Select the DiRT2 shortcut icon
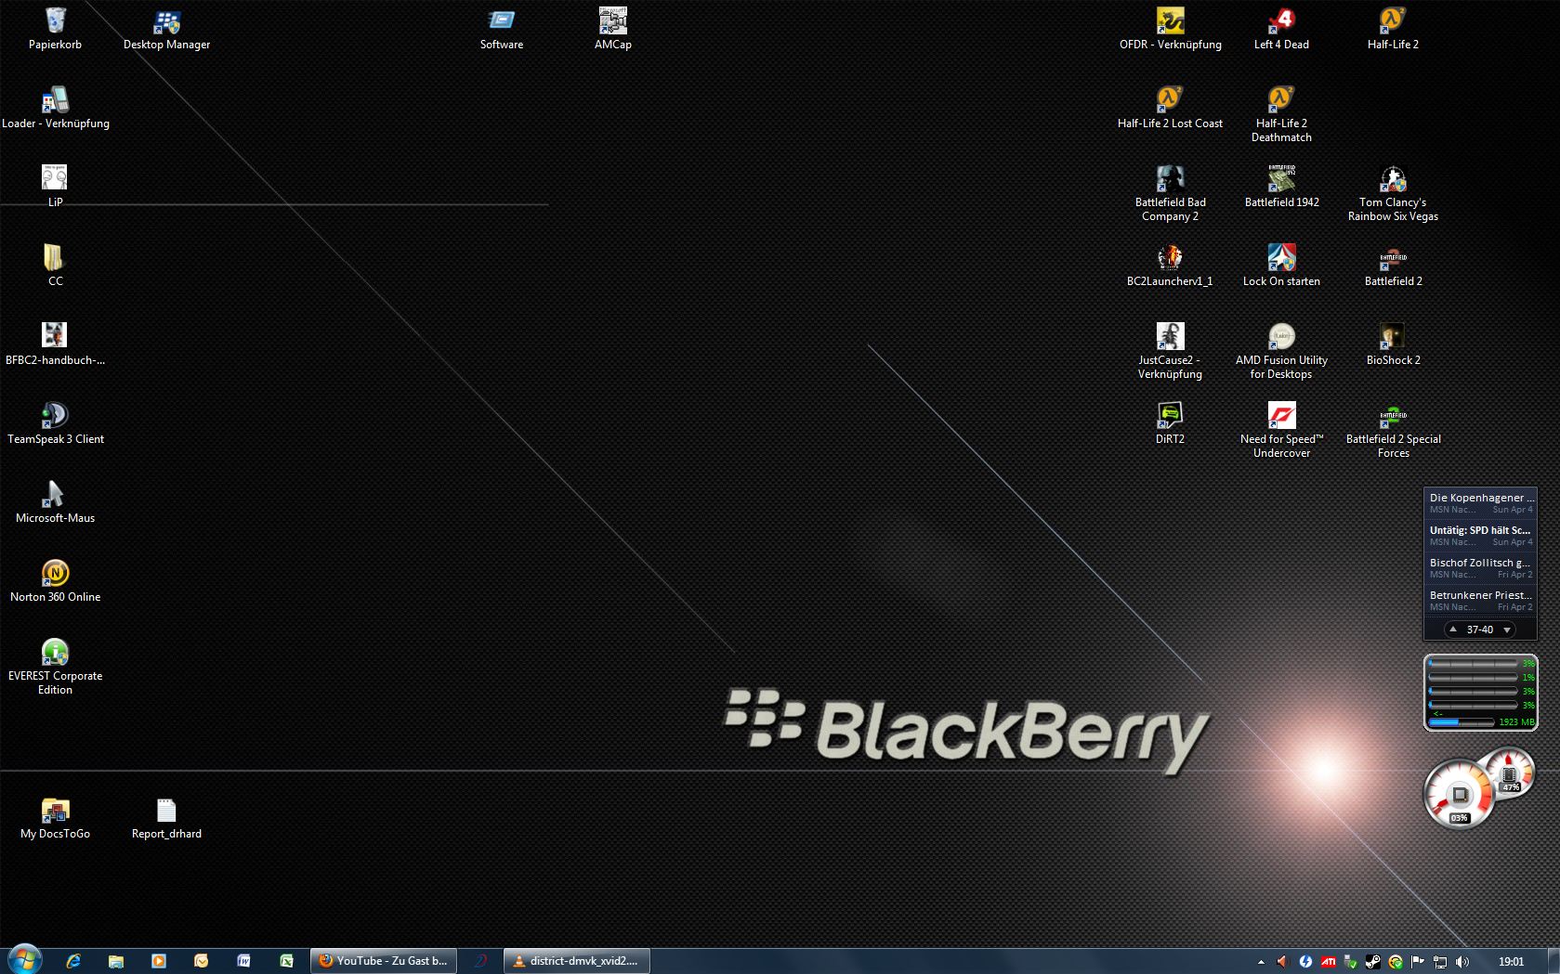Image resolution: width=1560 pixels, height=974 pixels. coord(1170,423)
